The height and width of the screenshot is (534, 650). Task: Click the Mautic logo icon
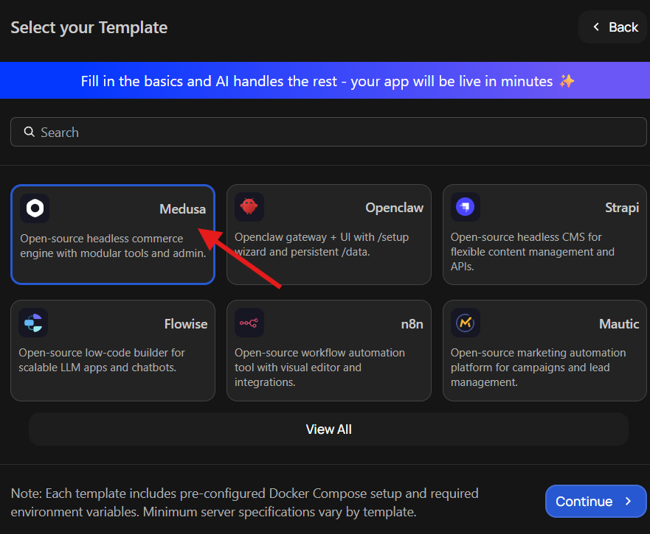(x=466, y=323)
